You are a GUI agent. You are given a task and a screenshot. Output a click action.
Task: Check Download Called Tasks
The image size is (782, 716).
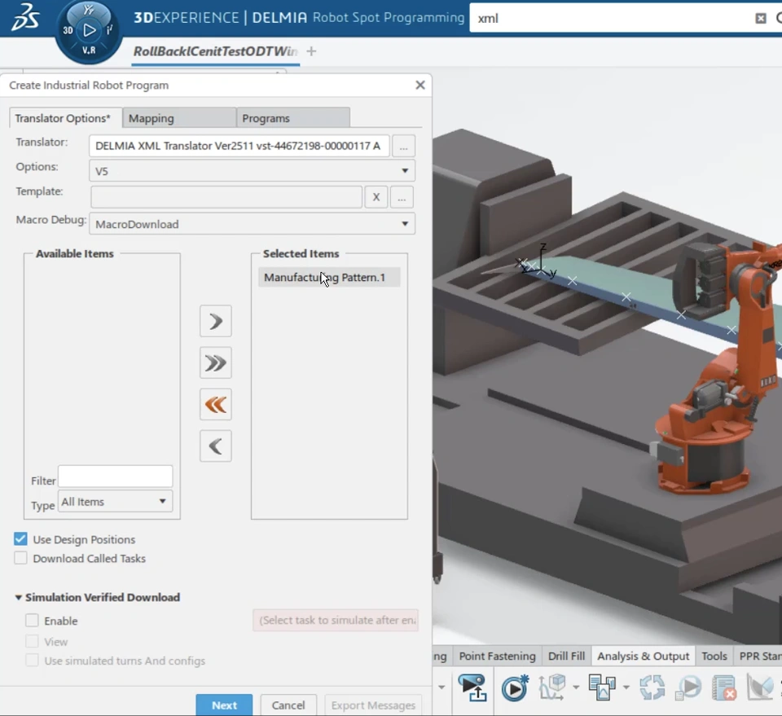[20, 558]
